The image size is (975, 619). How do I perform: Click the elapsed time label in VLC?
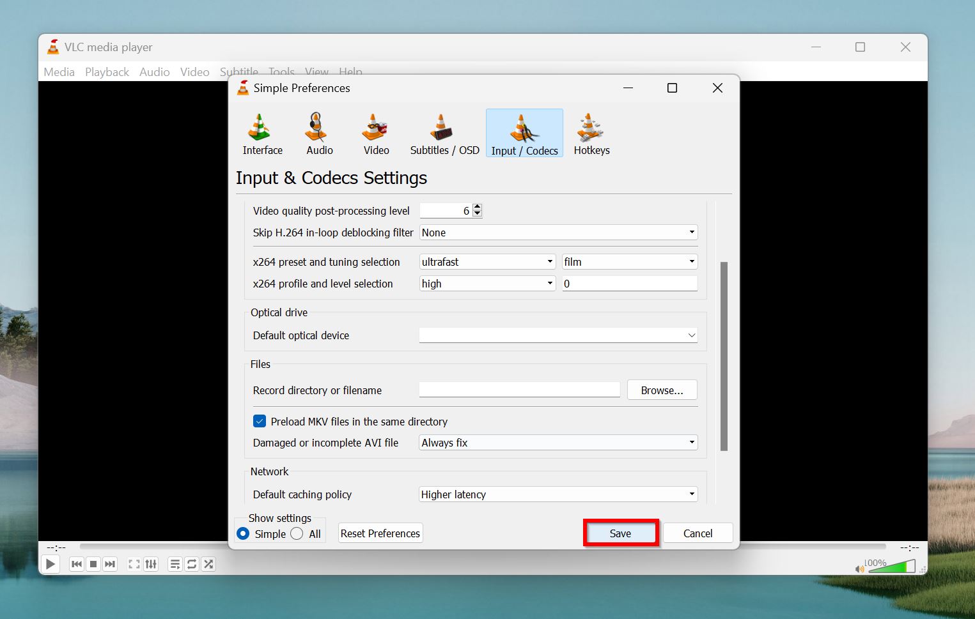[56, 547]
